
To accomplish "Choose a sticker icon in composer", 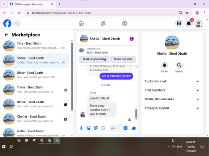I will coord(96,128).
